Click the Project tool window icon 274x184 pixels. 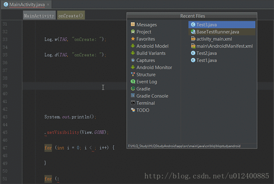pyautogui.click(x=133, y=32)
